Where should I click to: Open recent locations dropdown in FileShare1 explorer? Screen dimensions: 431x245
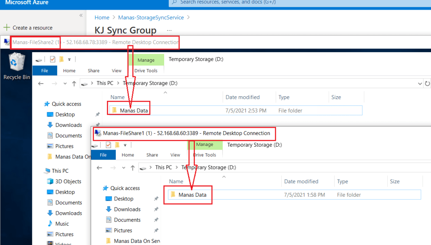pyautogui.click(x=124, y=168)
